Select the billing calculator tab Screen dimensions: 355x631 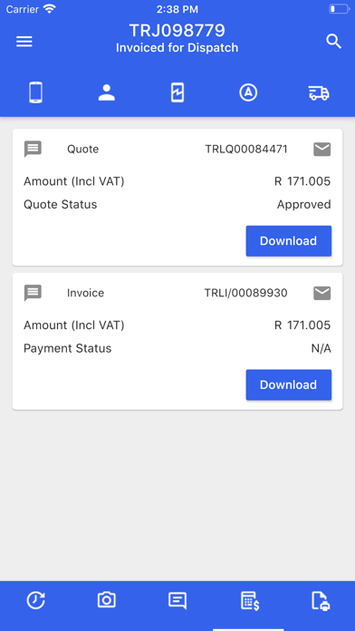(x=249, y=601)
